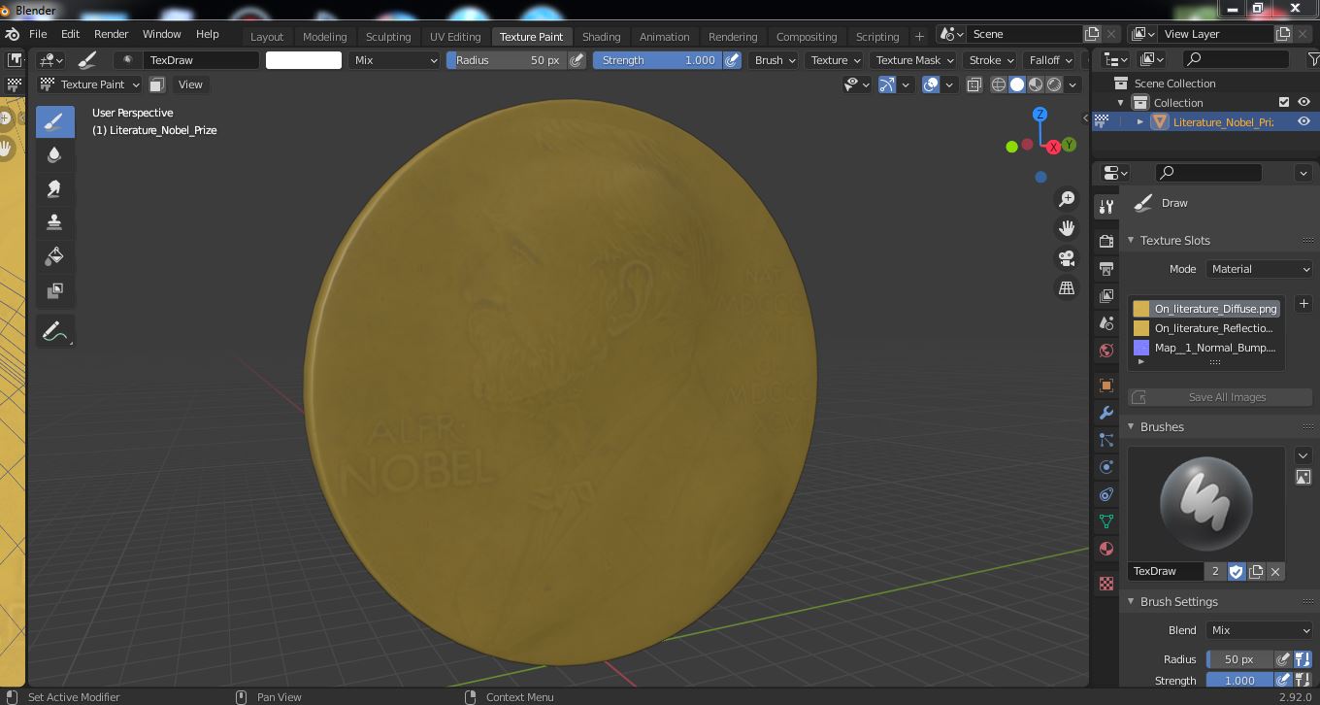Open the Falloff dropdown
The image size is (1320, 705).
tap(1051, 60)
